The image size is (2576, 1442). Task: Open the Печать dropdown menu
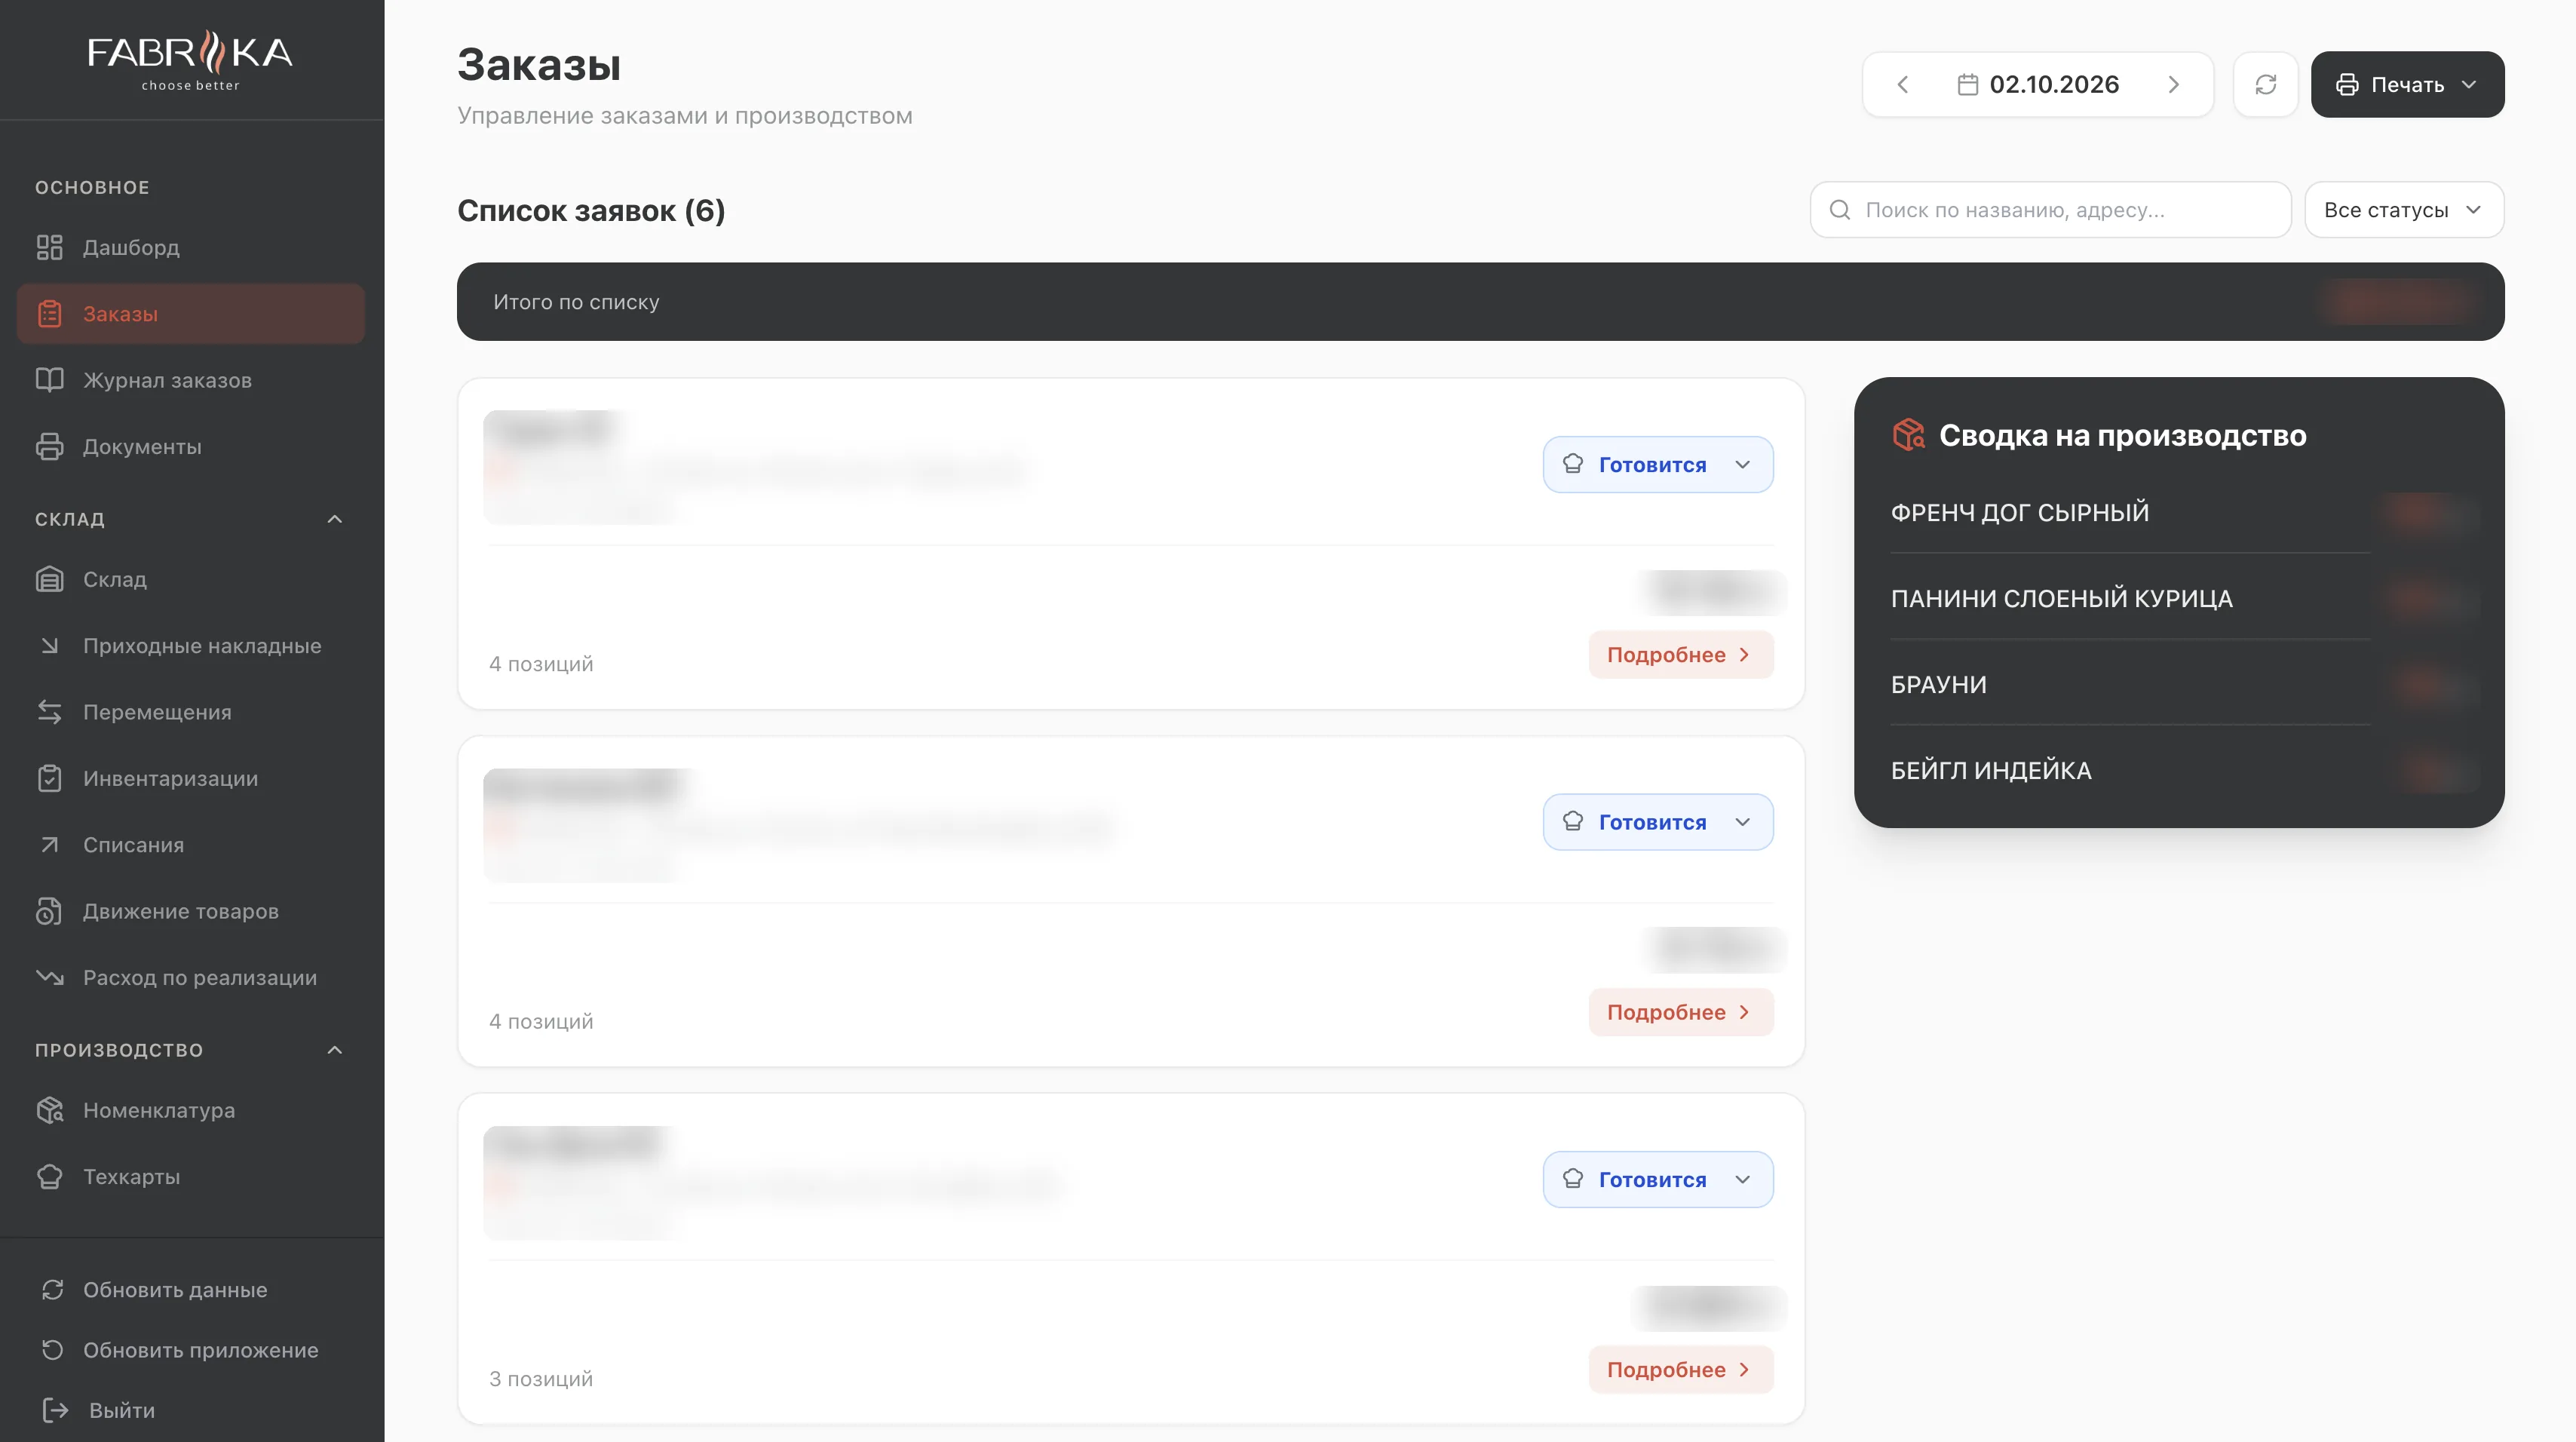pos(2407,84)
